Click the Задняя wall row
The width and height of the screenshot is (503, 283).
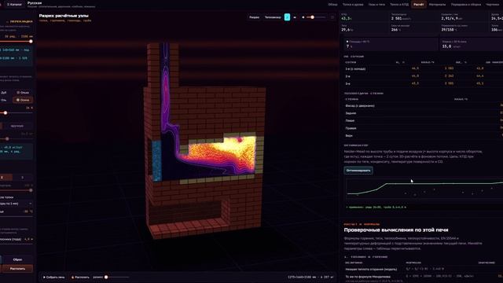(x=424, y=113)
